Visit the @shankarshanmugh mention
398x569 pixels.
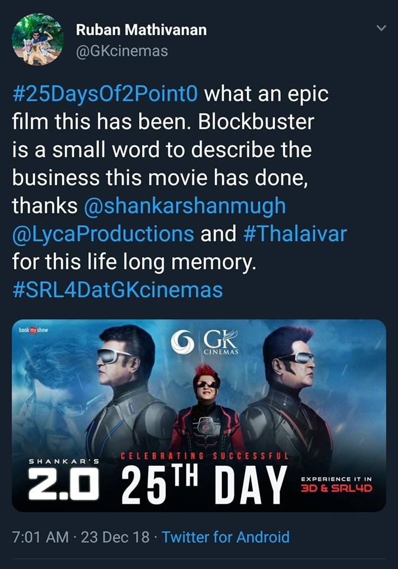[x=185, y=206]
